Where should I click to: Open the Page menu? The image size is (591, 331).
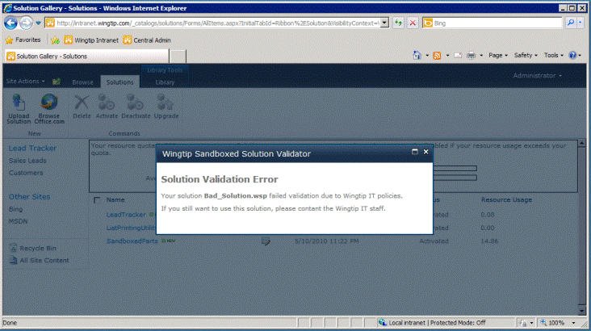[498, 56]
